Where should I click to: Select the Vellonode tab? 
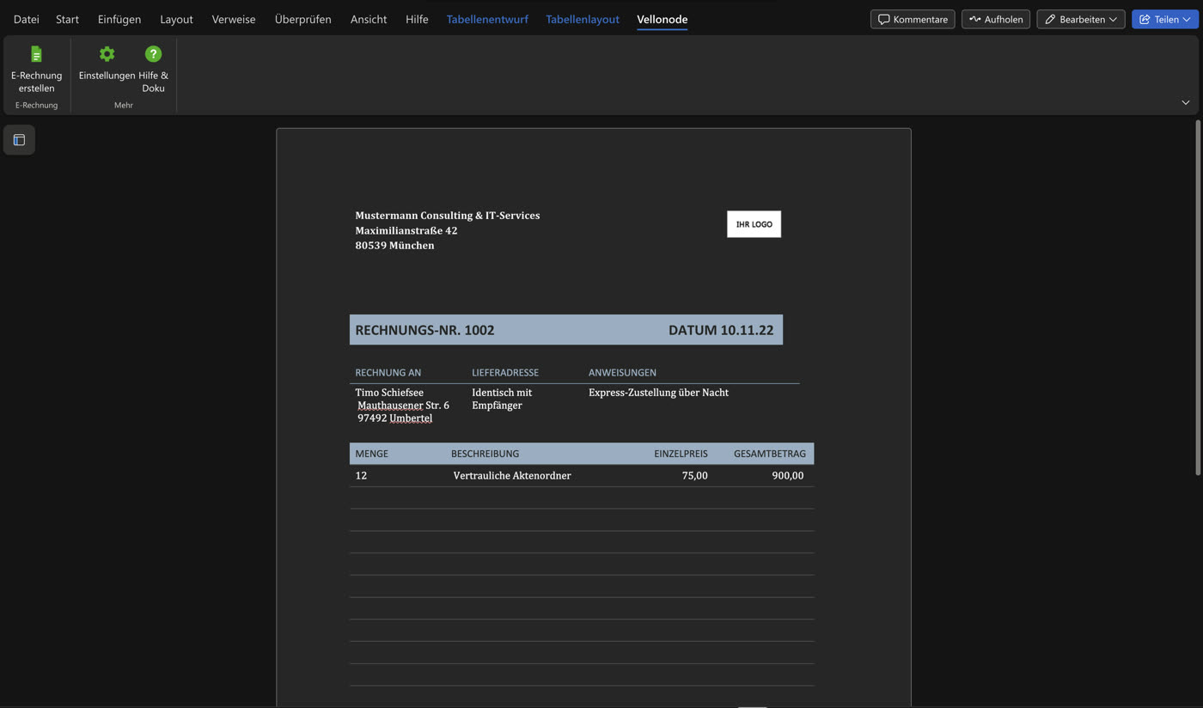click(x=663, y=19)
